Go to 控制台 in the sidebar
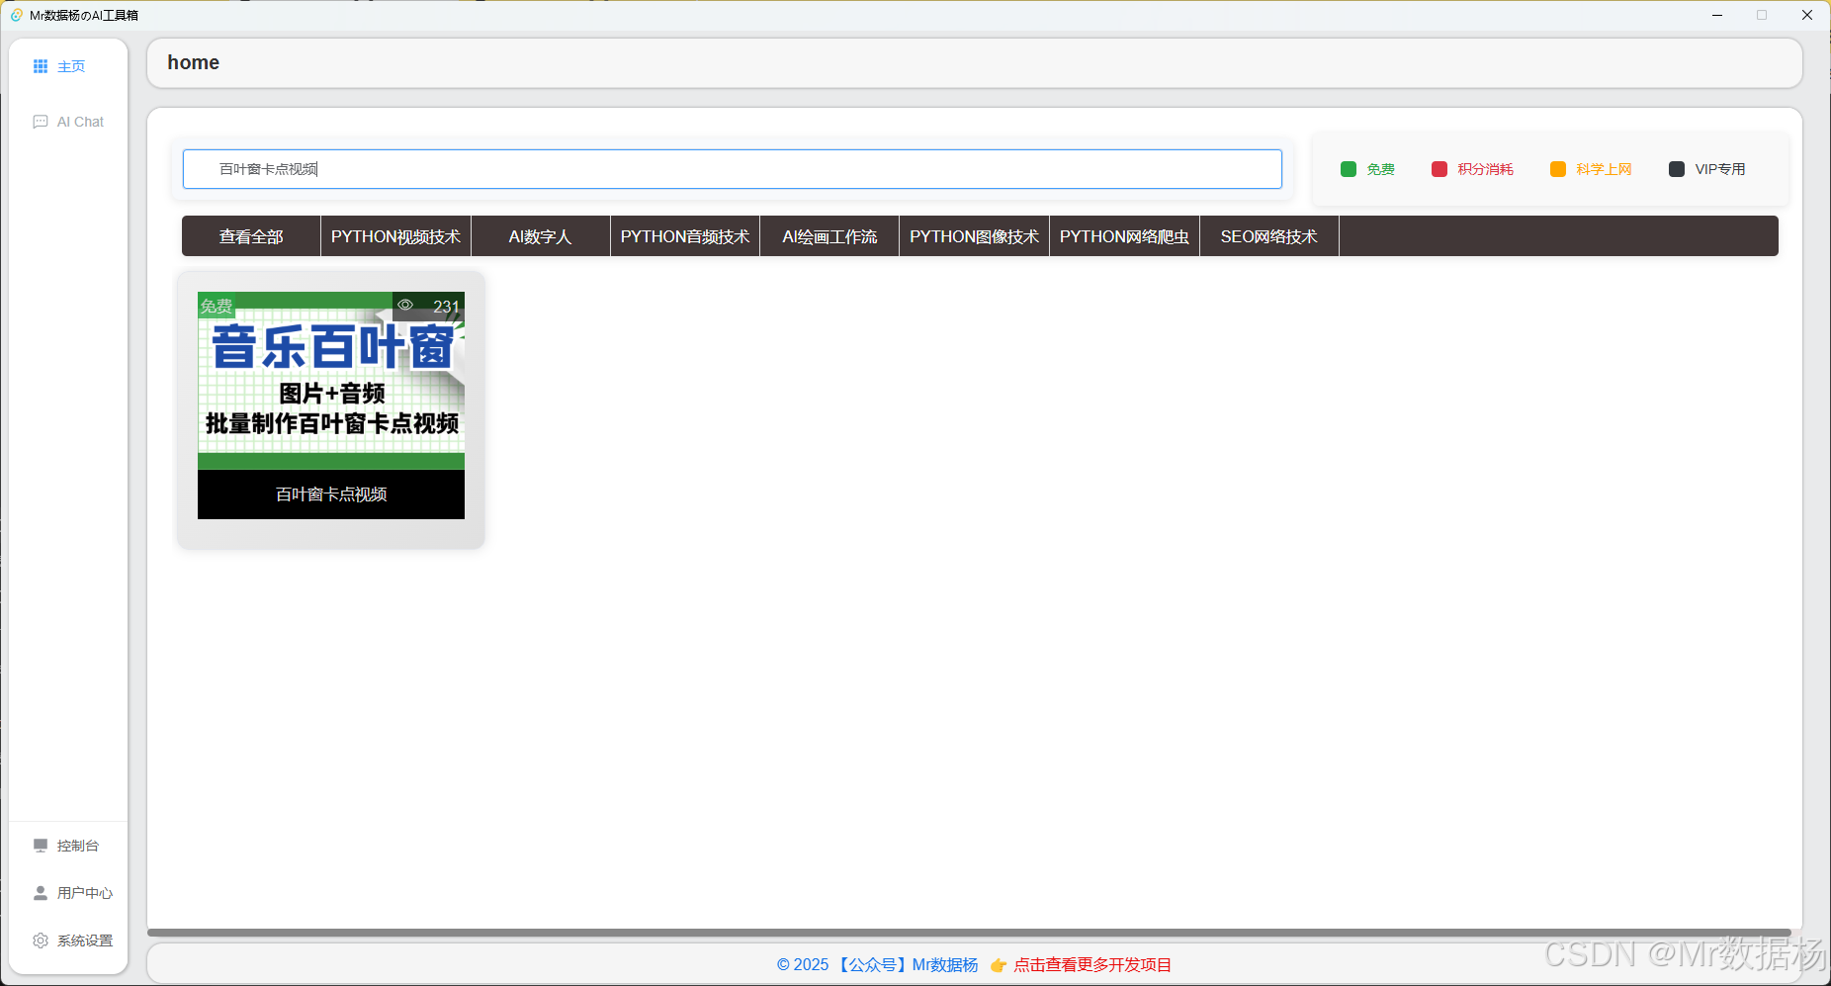1831x986 pixels. click(x=67, y=846)
